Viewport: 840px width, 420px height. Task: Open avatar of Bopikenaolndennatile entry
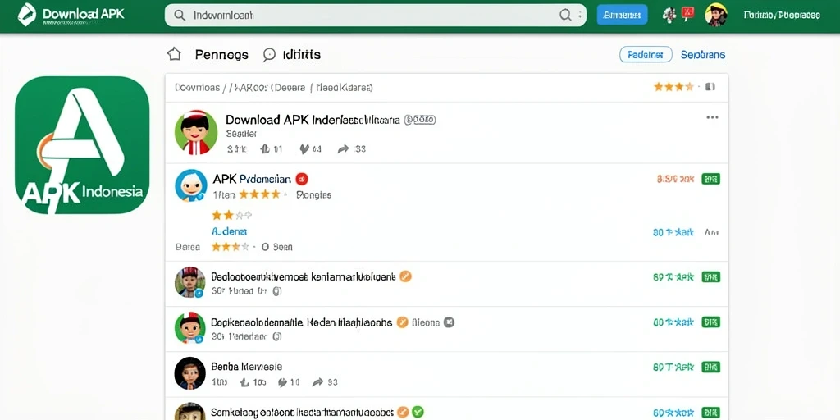[190, 327]
